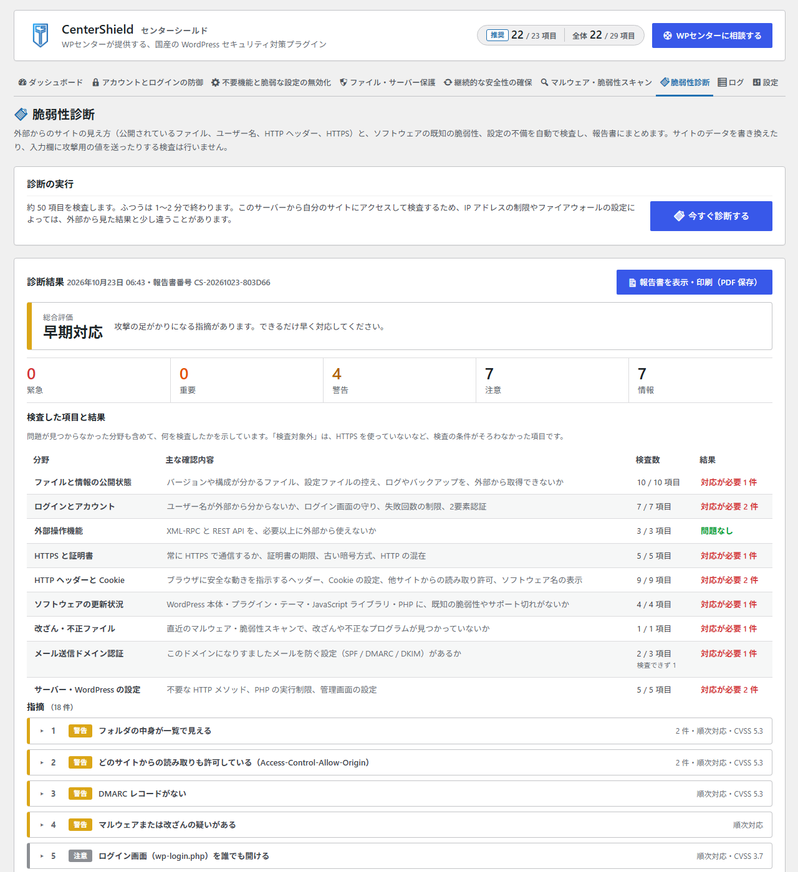Expand finding 1 フォルダの中身が一覧で見える
This screenshot has height=872, width=798.
coord(400,731)
